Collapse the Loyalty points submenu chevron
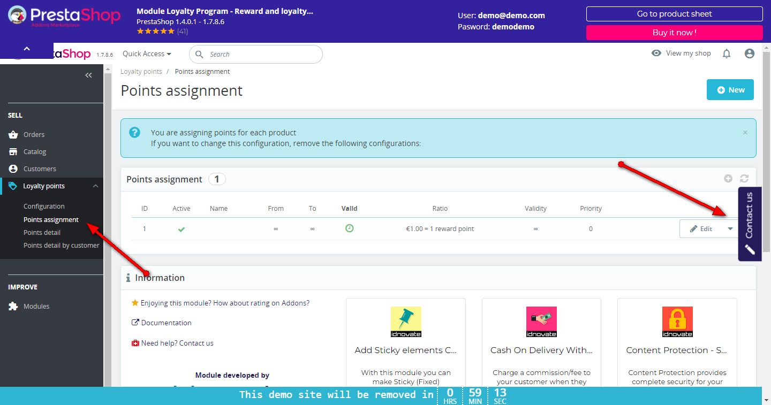 (x=95, y=186)
